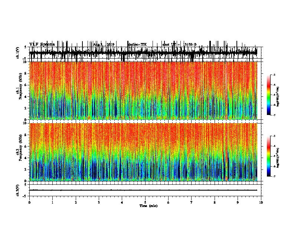The height and width of the screenshot is (227, 294).
Task: Click the time axis tick label "3"
Action: coord(99,203)
